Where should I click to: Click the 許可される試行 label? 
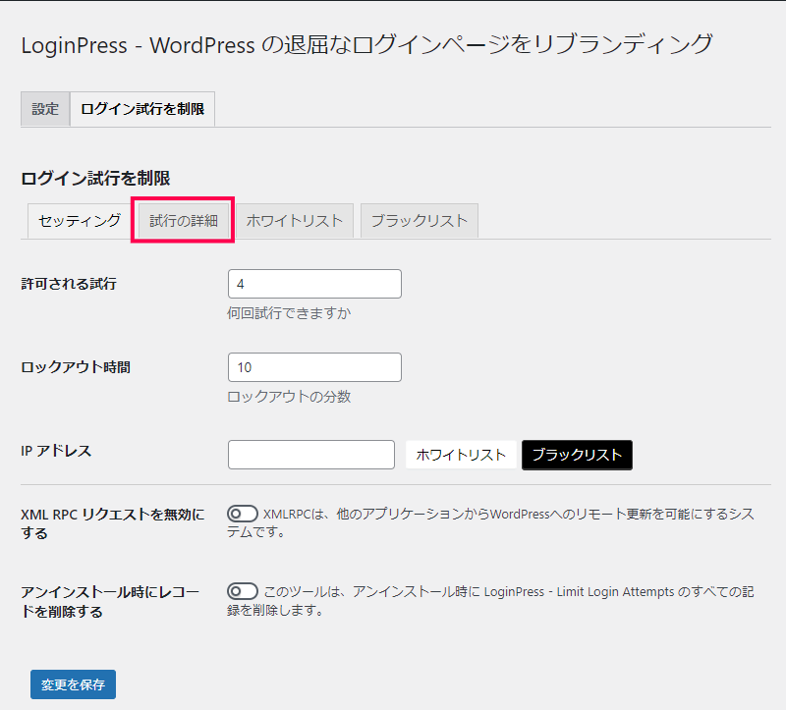[69, 284]
